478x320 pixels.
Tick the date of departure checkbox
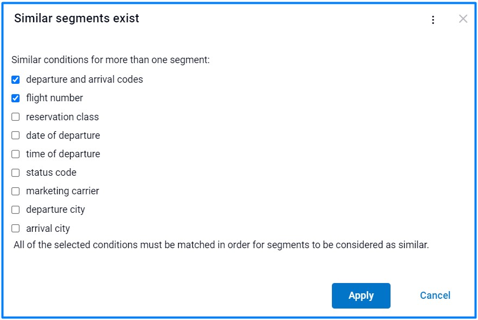(16, 136)
